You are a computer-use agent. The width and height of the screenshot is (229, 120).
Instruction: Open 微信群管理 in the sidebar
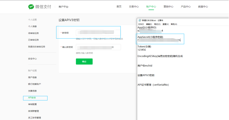(x=34, y=111)
